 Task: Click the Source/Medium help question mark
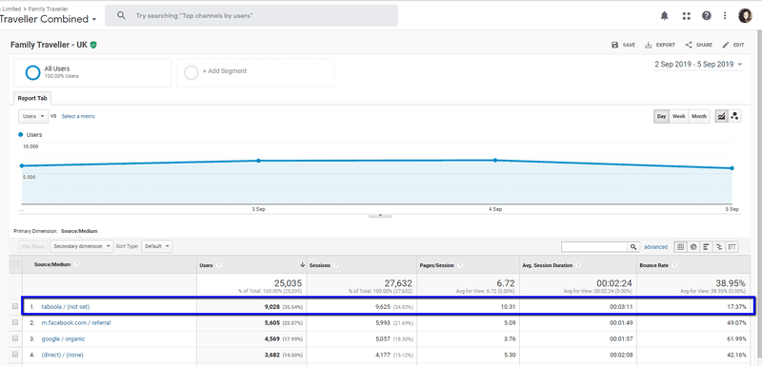[x=77, y=264]
